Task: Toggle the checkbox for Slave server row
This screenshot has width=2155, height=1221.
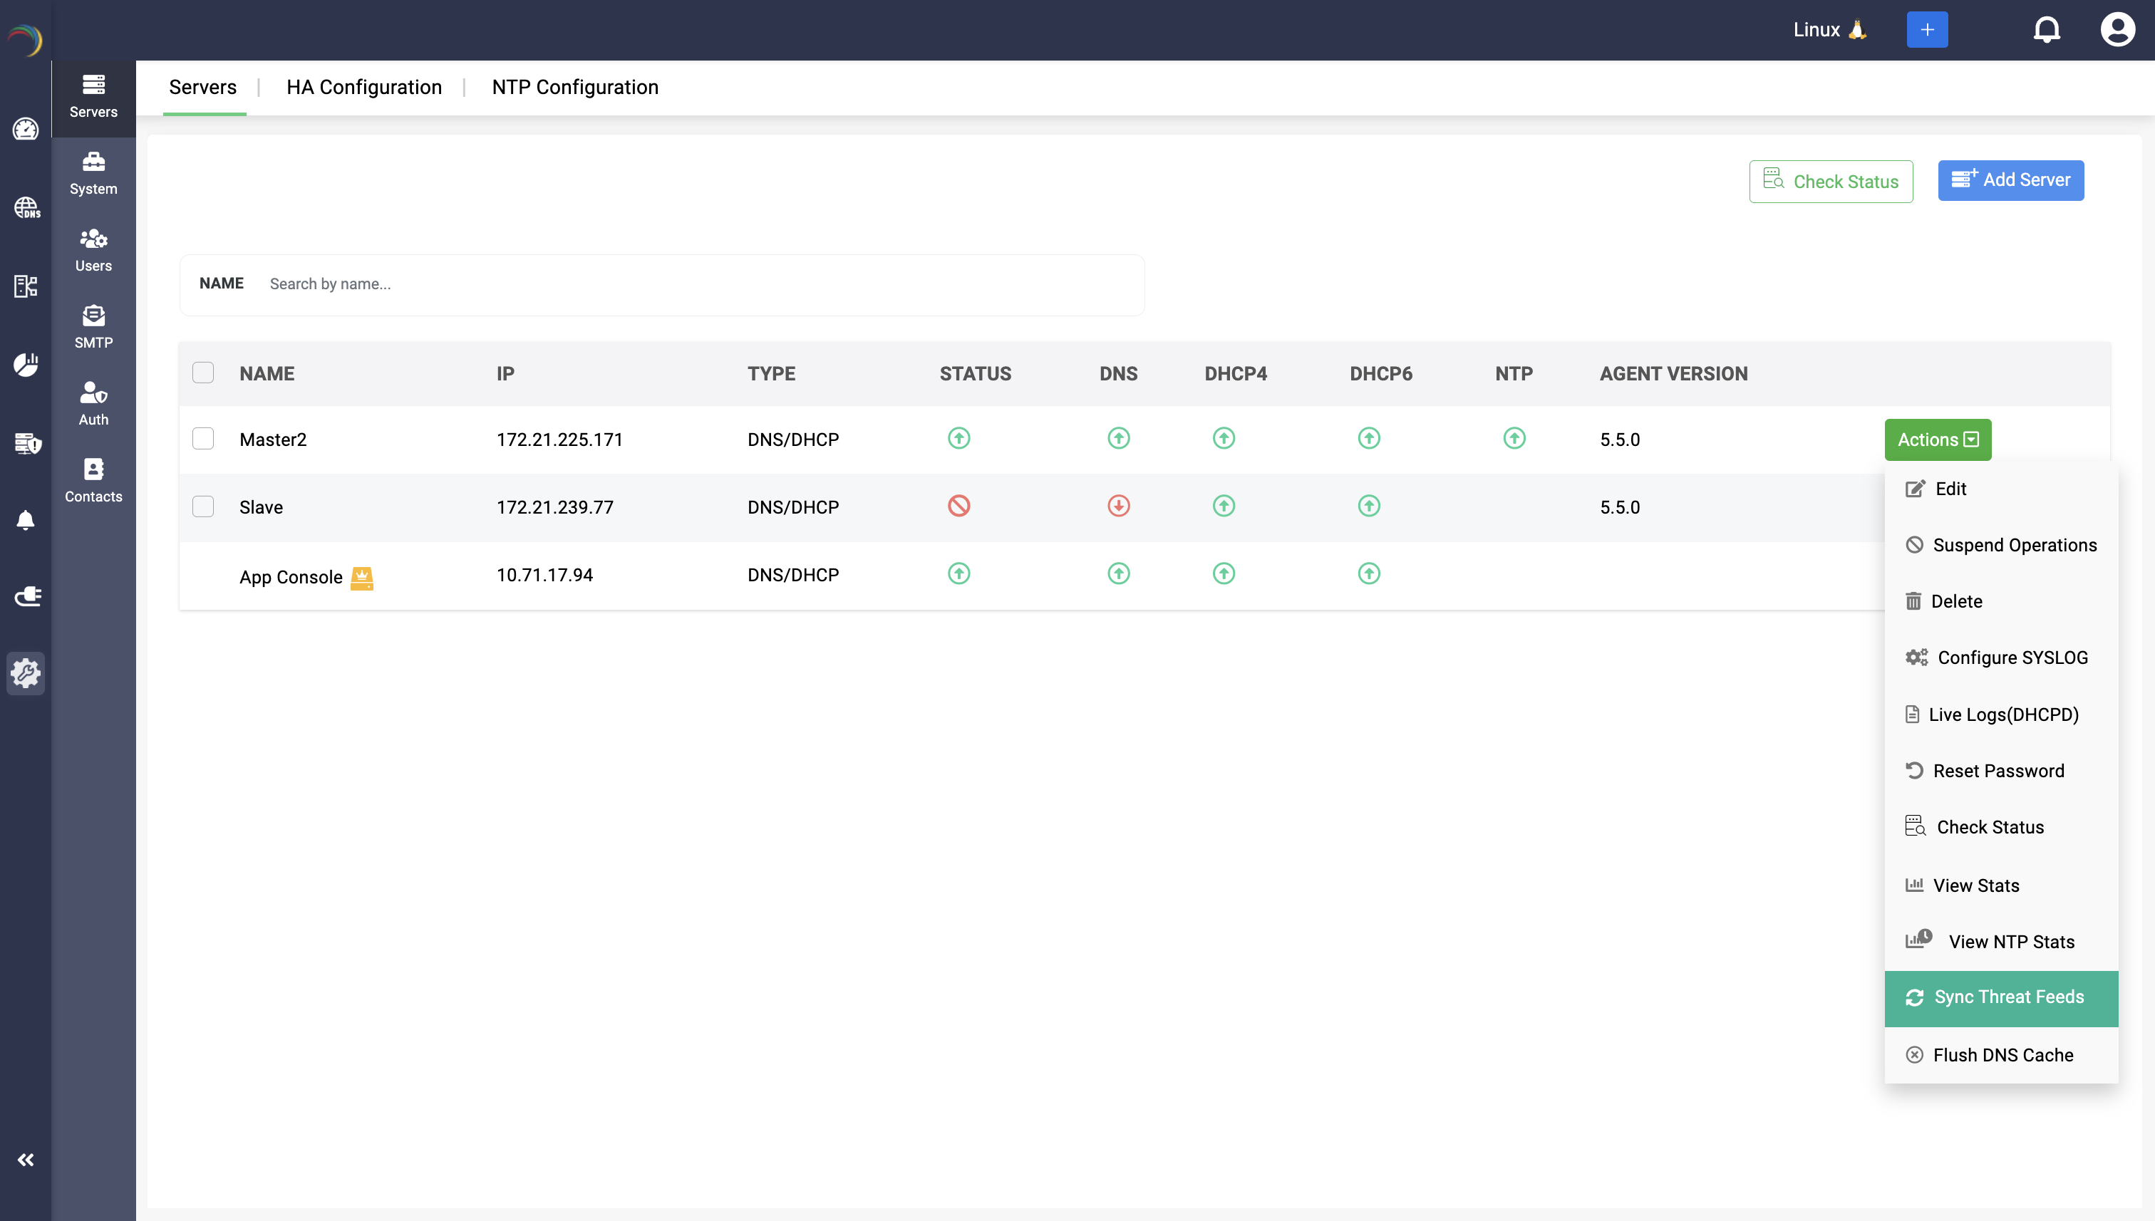Action: (x=203, y=506)
